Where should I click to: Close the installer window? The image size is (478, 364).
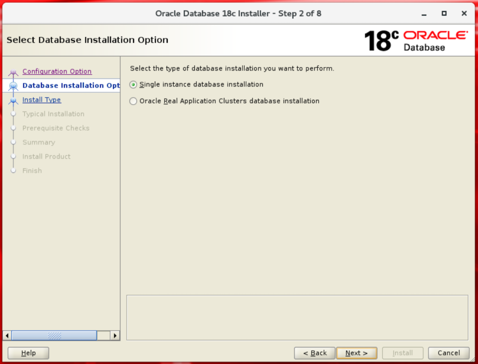464,14
